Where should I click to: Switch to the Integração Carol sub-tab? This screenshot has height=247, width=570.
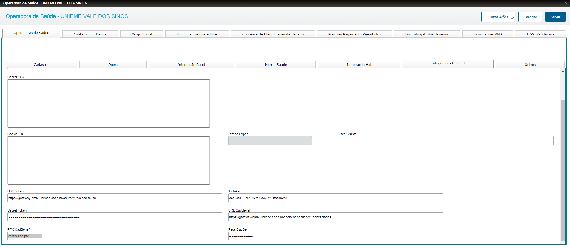191,65
